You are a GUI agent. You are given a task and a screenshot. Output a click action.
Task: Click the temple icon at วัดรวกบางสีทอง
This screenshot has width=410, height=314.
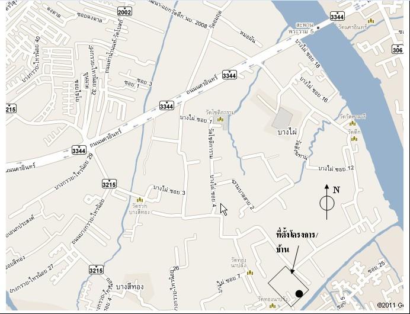tap(140, 200)
